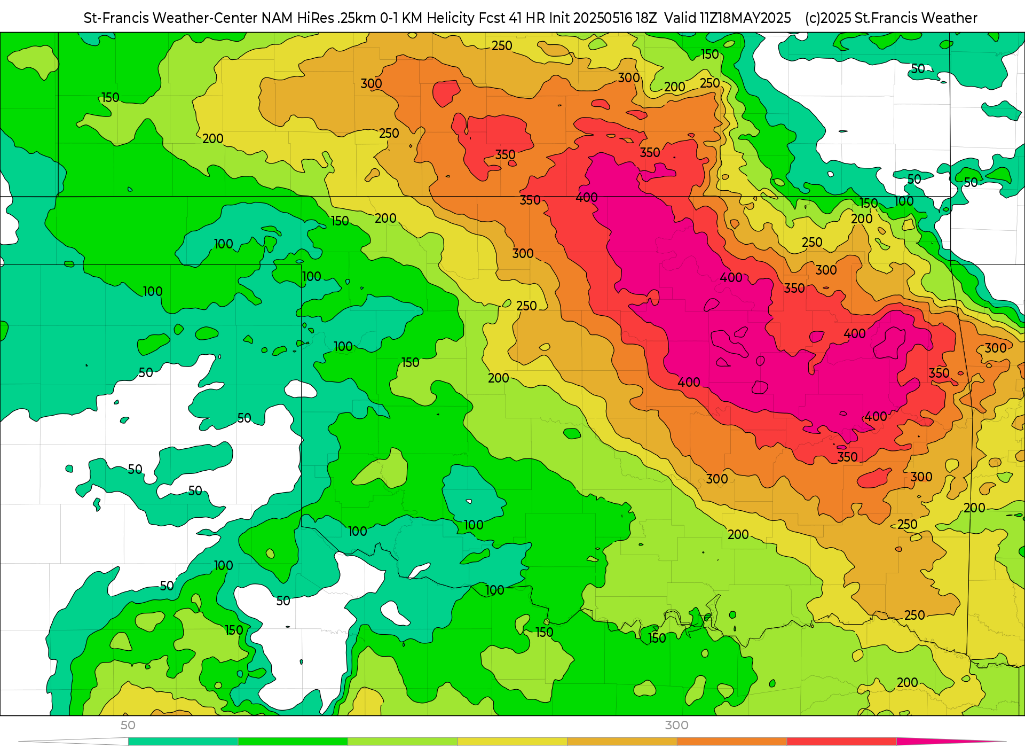The width and height of the screenshot is (1025, 748).
Task: Click the white arrow end of the color bar
Action: [x=74, y=742]
